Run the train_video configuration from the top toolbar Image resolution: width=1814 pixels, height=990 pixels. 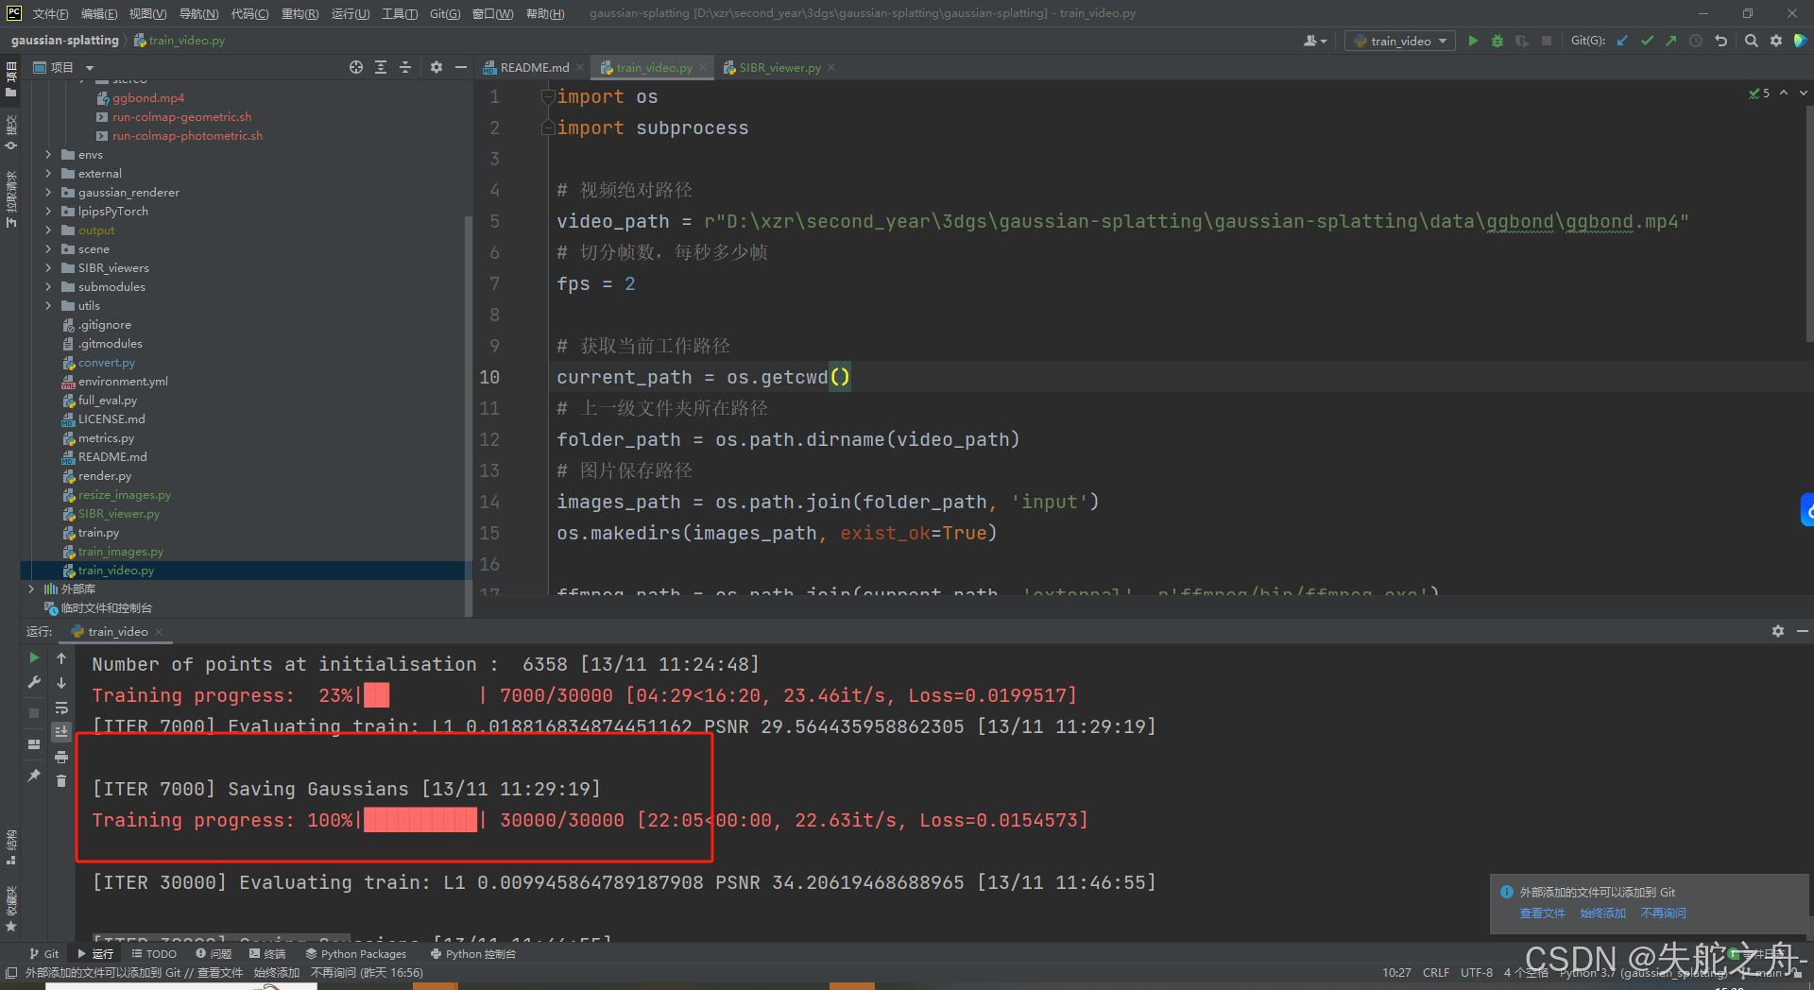(1473, 41)
